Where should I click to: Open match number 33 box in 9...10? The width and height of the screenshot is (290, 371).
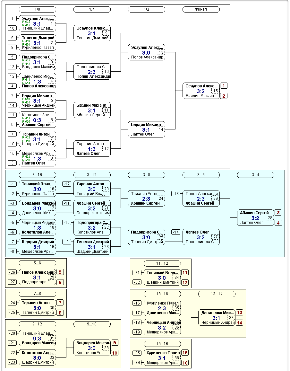[107, 348]
